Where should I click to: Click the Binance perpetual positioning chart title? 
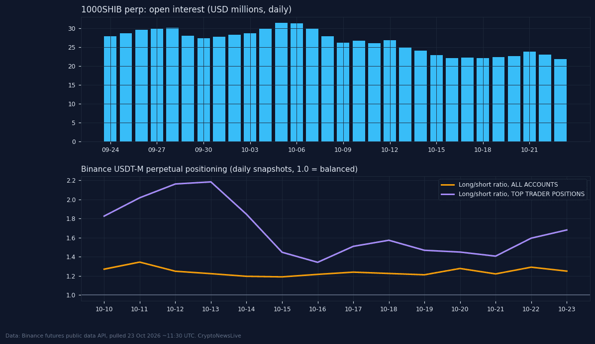(x=219, y=169)
